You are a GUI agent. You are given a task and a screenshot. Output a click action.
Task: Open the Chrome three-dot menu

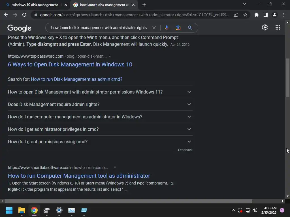[x=284, y=15]
